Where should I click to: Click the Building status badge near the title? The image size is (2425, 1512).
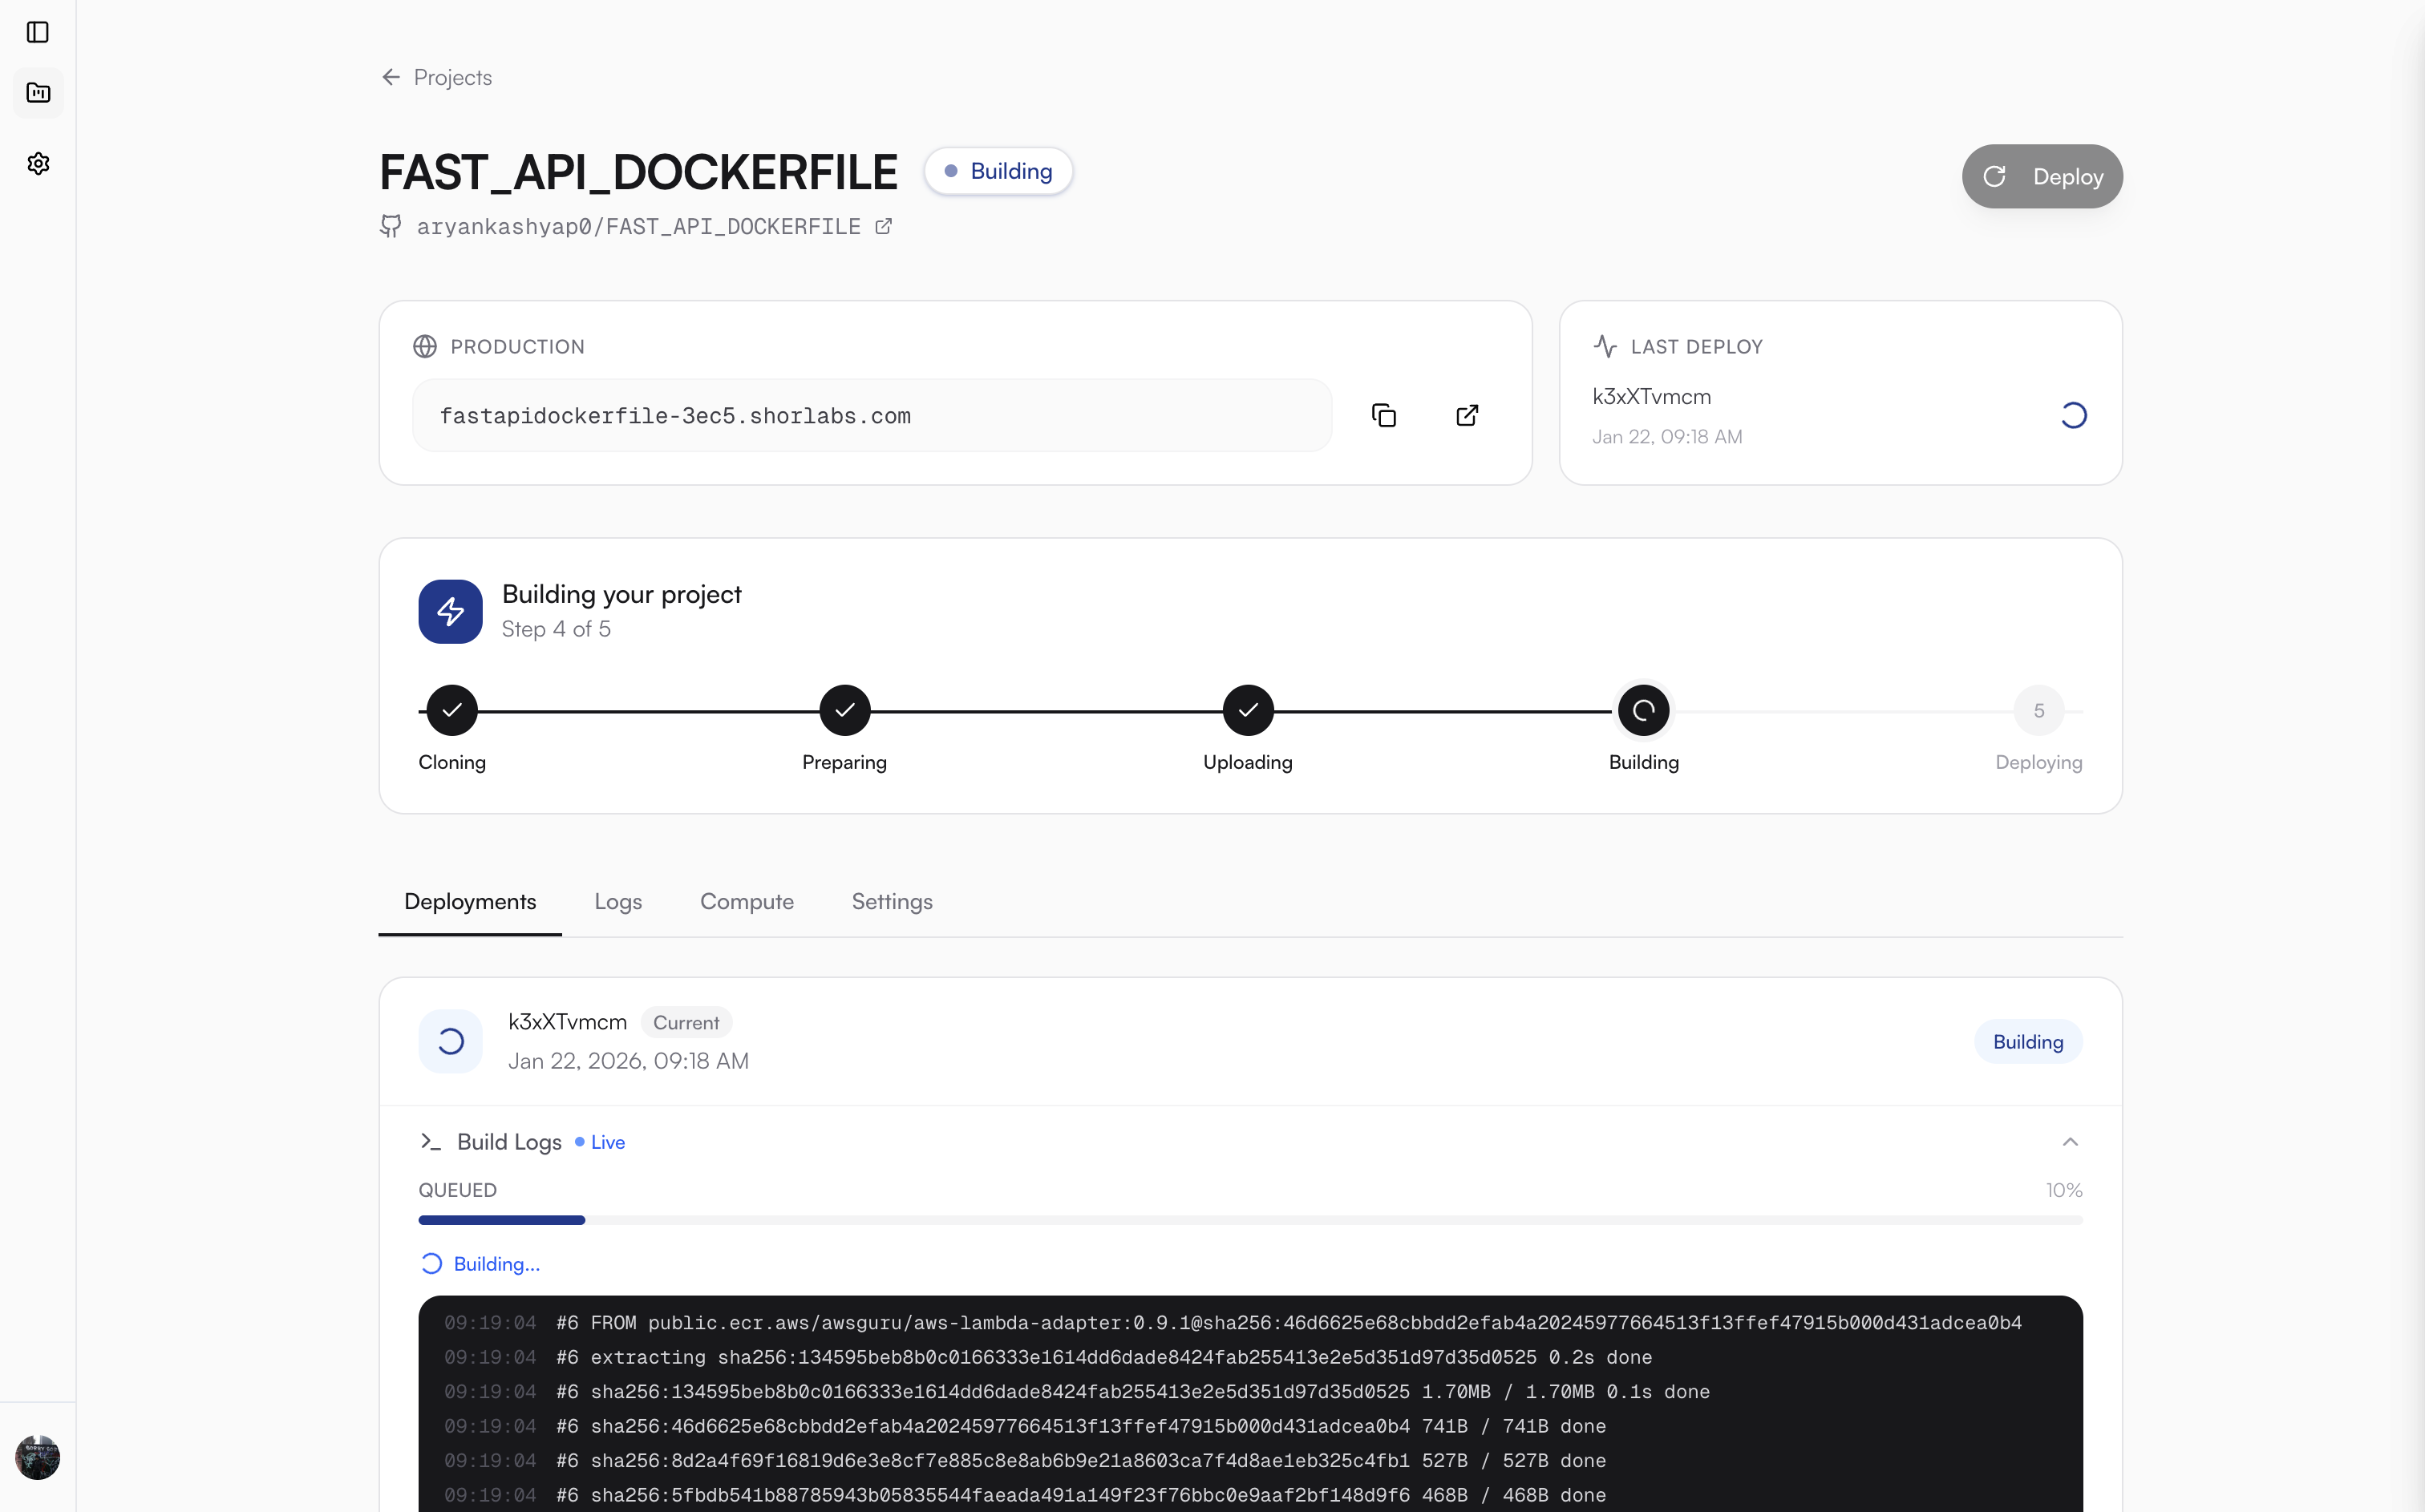(x=997, y=171)
